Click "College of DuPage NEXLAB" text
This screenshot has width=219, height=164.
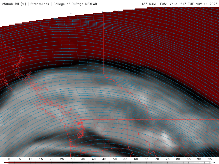(75, 4)
